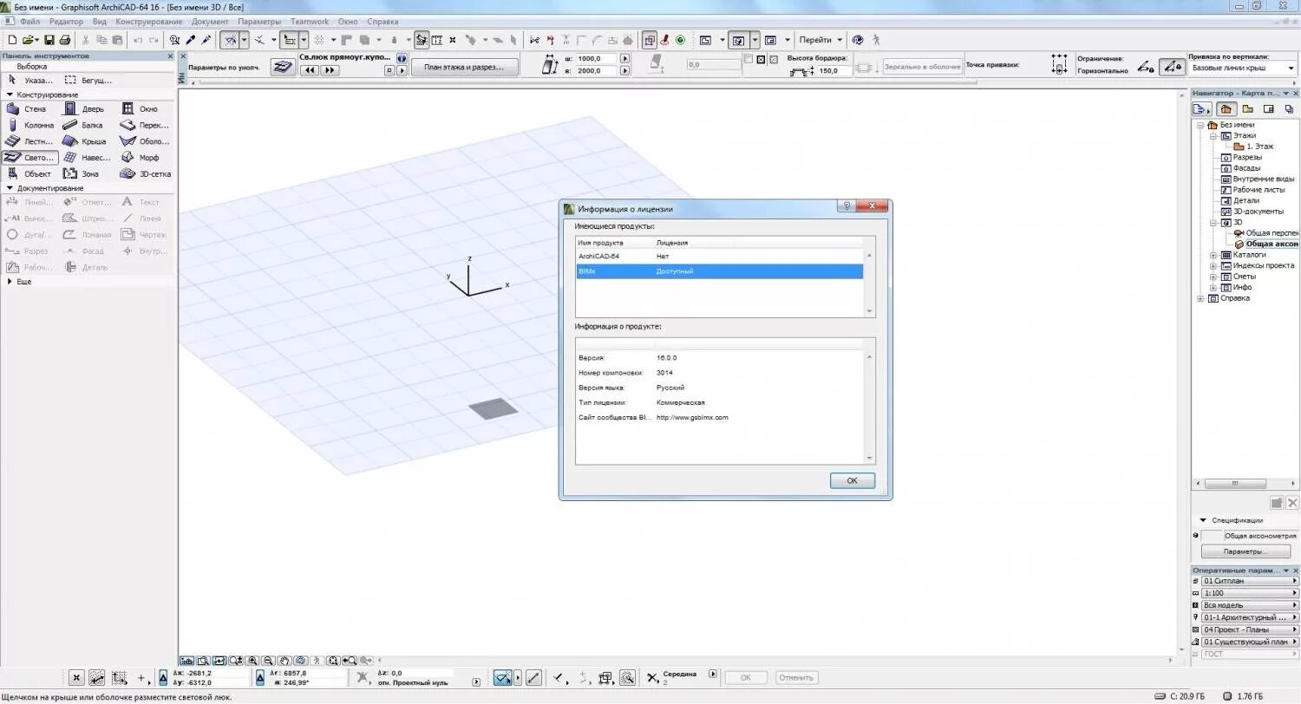
Task: Open the Справка menu
Action: [x=382, y=21]
